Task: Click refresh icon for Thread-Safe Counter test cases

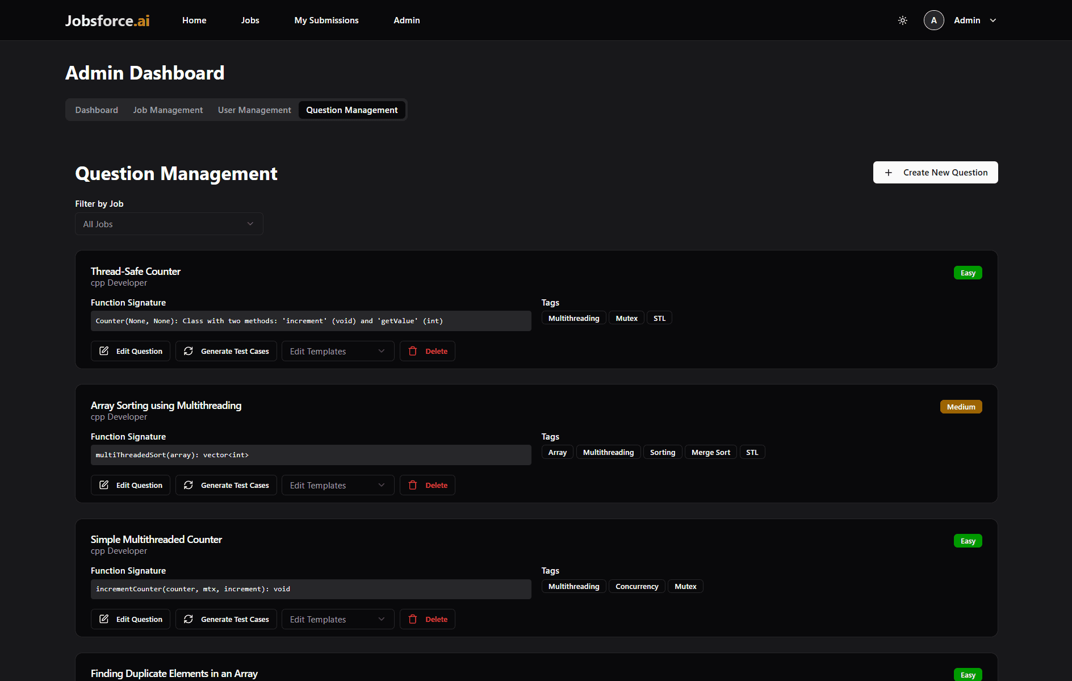Action: pyautogui.click(x=189, y=351)
